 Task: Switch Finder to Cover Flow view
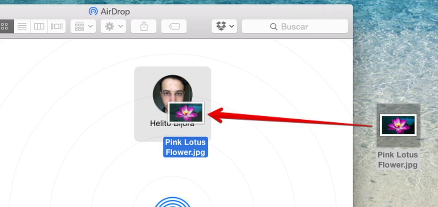tap(57, 27)
